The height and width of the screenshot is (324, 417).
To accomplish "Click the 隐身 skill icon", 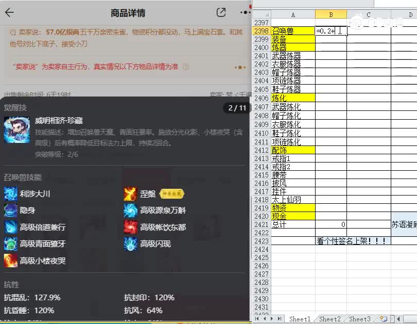I will coord(11,210).
